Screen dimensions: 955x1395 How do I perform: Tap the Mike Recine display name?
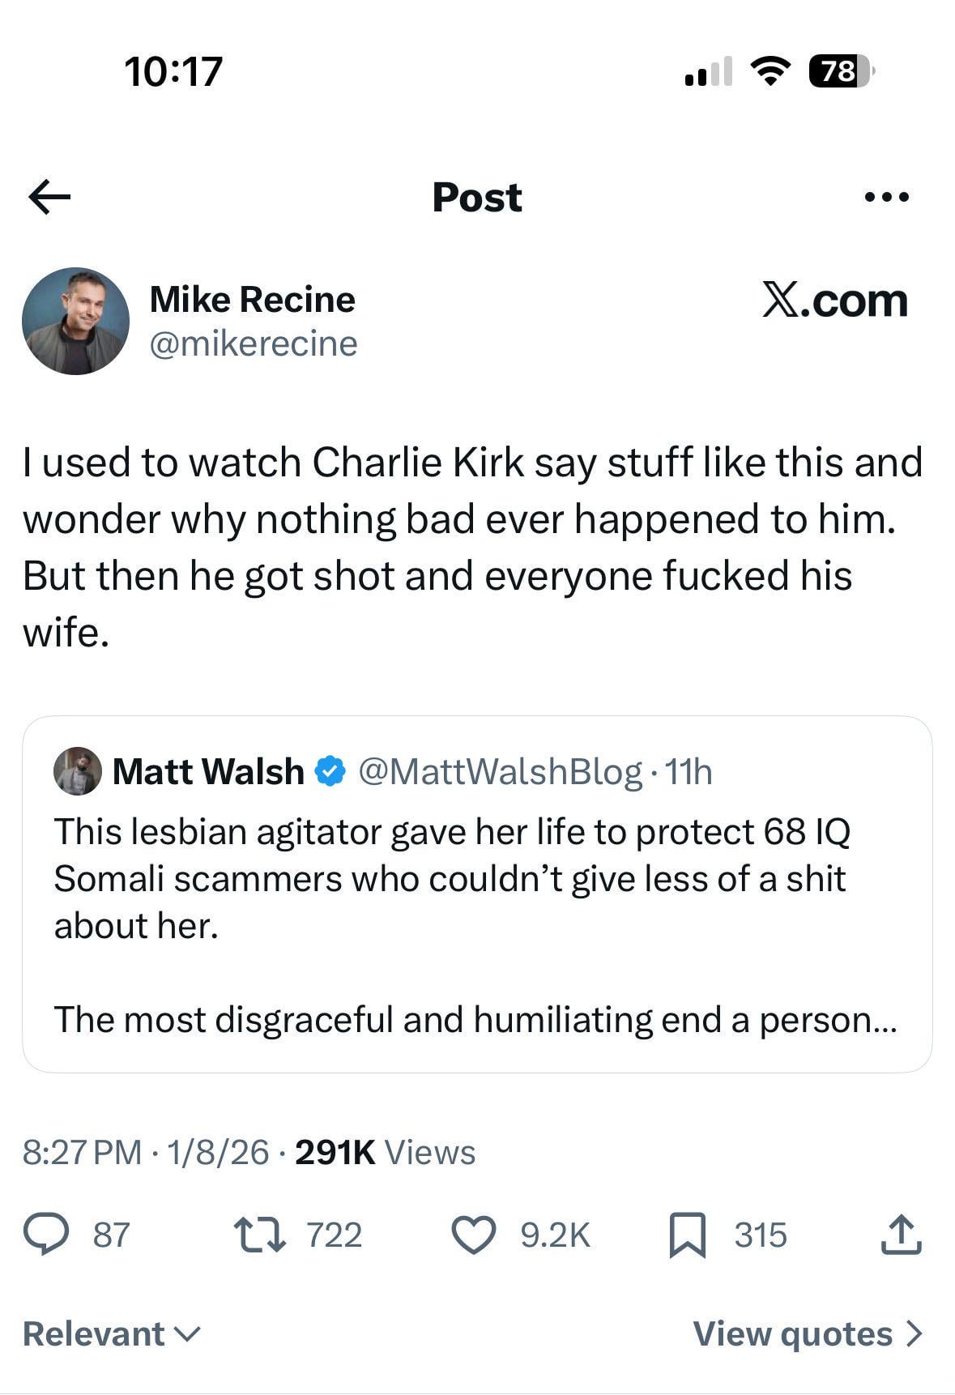click(x=252, y=300)
